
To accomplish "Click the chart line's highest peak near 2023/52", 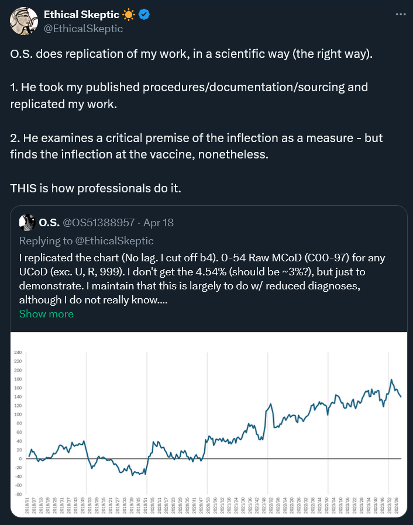I will 391,380.
